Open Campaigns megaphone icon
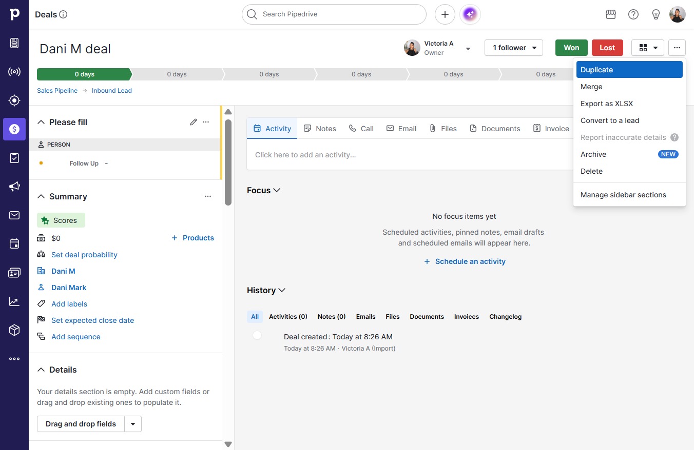 (x=14, y=187)
